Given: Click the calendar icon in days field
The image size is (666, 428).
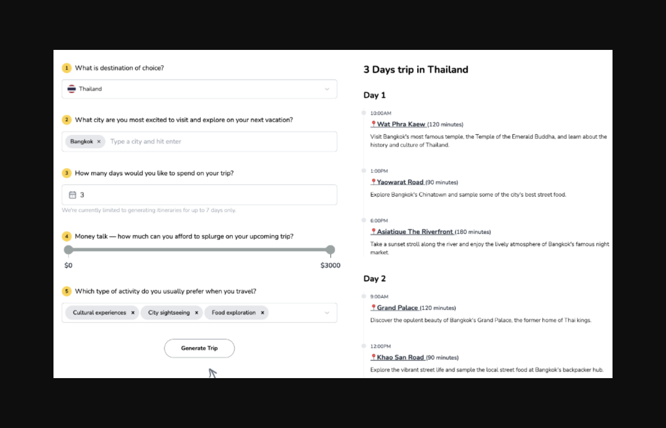Looking at the screenshot, I should point(73,195).
